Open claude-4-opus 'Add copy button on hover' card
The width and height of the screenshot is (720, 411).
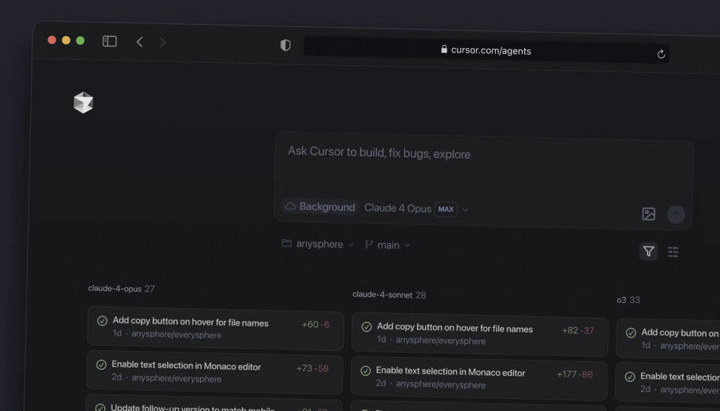(215, 328)
